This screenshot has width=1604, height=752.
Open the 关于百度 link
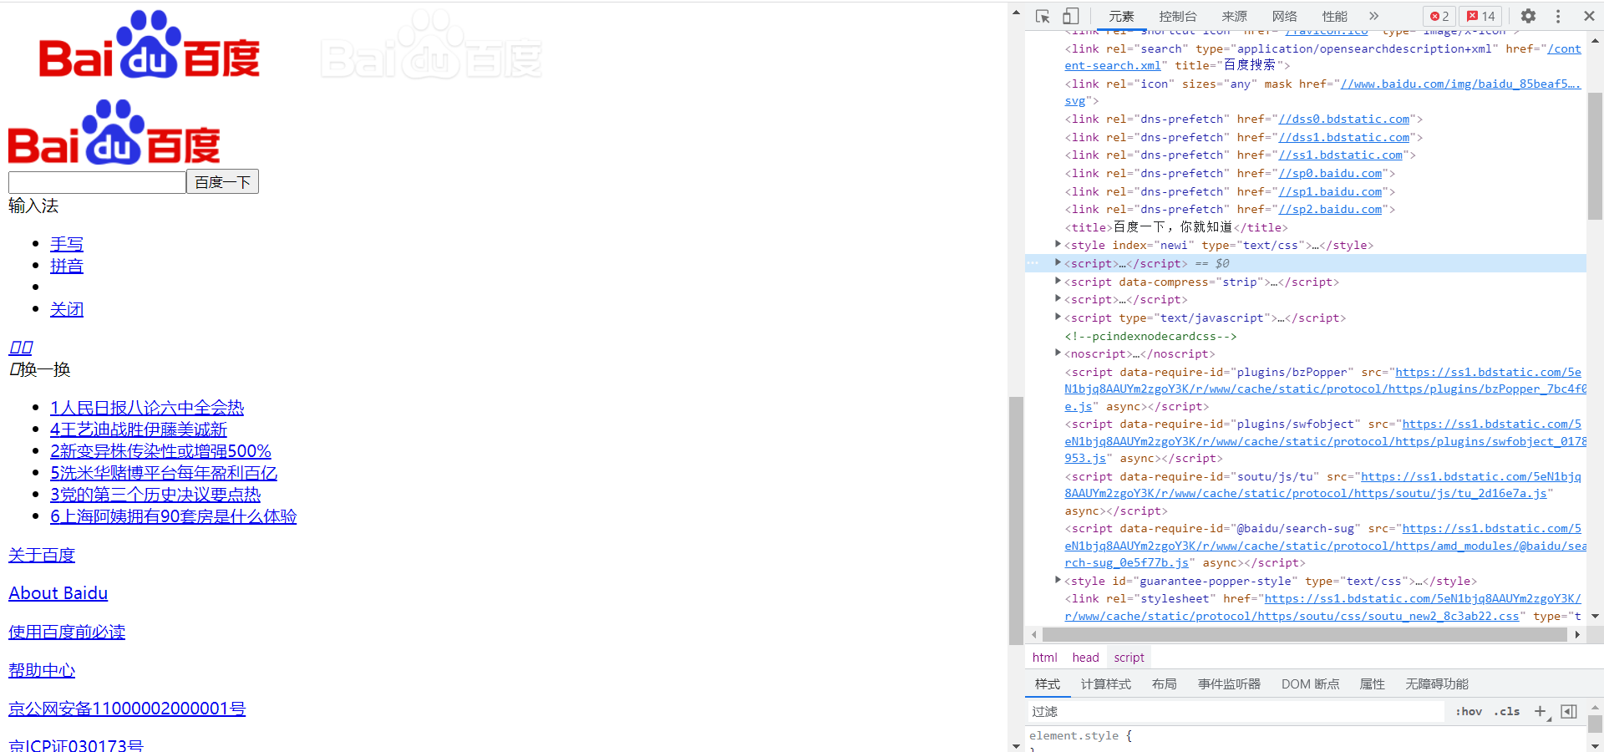point(42,555)
